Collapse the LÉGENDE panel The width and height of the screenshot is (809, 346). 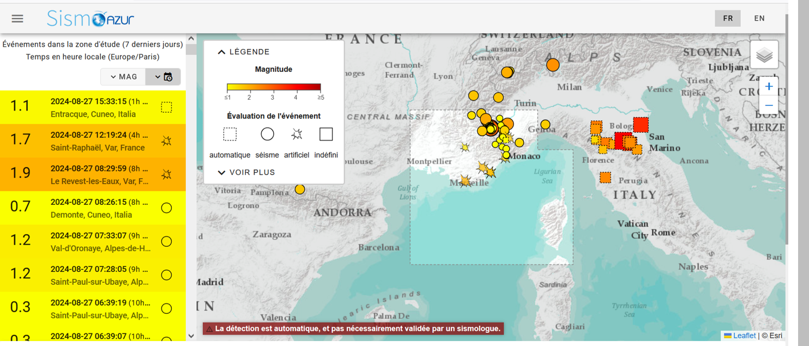[244, 52]
